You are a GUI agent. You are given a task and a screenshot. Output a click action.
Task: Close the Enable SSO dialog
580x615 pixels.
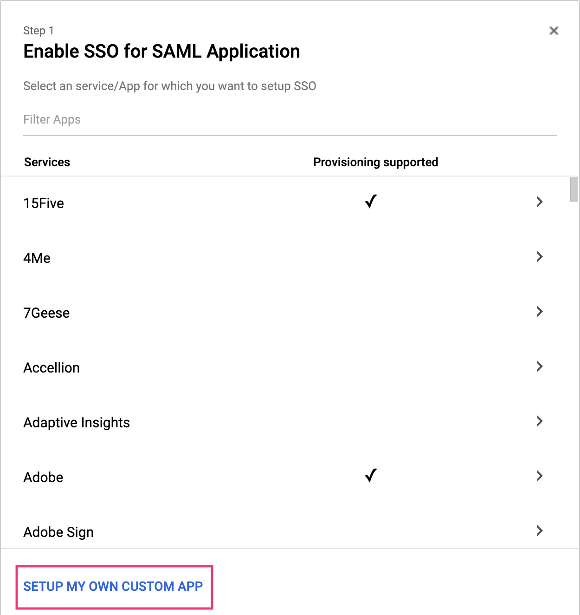pos(554,31)
